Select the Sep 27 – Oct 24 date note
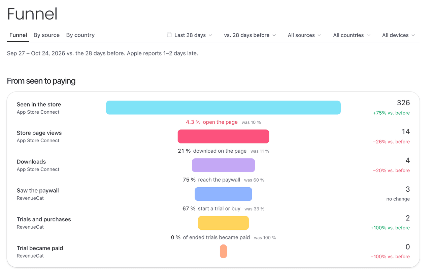Viewport: 431px width, 269px height. pos(102,53)
